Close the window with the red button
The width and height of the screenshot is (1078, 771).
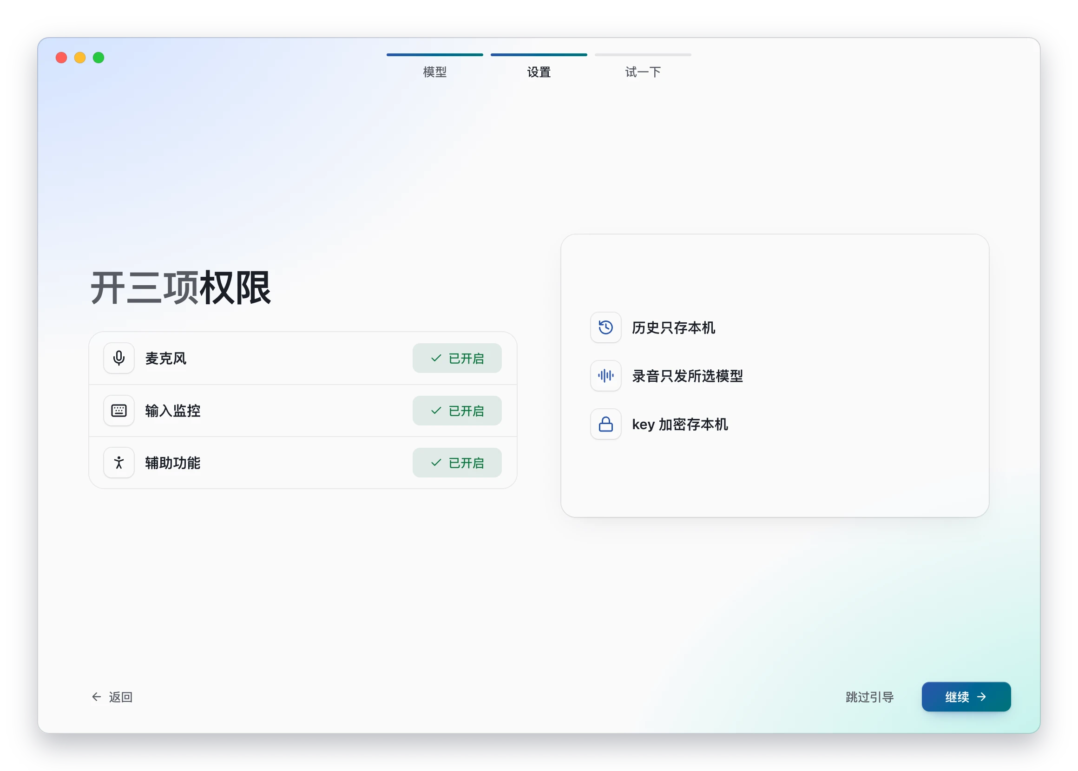[x=61, y=58]
